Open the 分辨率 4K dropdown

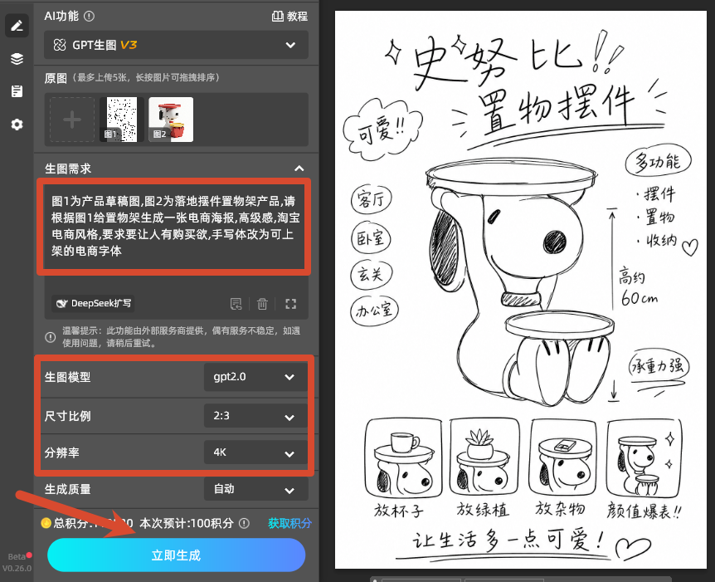point(255,452)
